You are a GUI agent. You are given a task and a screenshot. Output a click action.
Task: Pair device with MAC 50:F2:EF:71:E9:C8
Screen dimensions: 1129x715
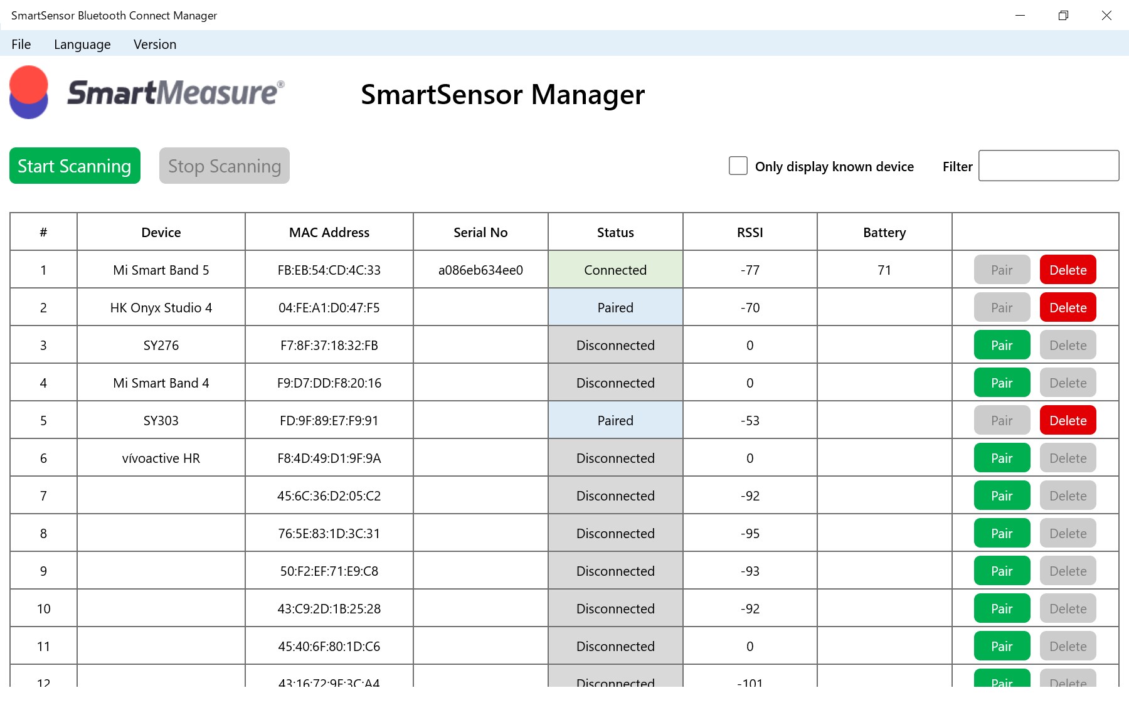tap(1002, 571)
